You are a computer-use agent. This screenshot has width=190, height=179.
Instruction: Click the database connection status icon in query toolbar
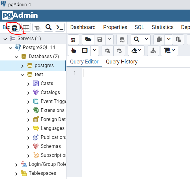tap(73, 40)
